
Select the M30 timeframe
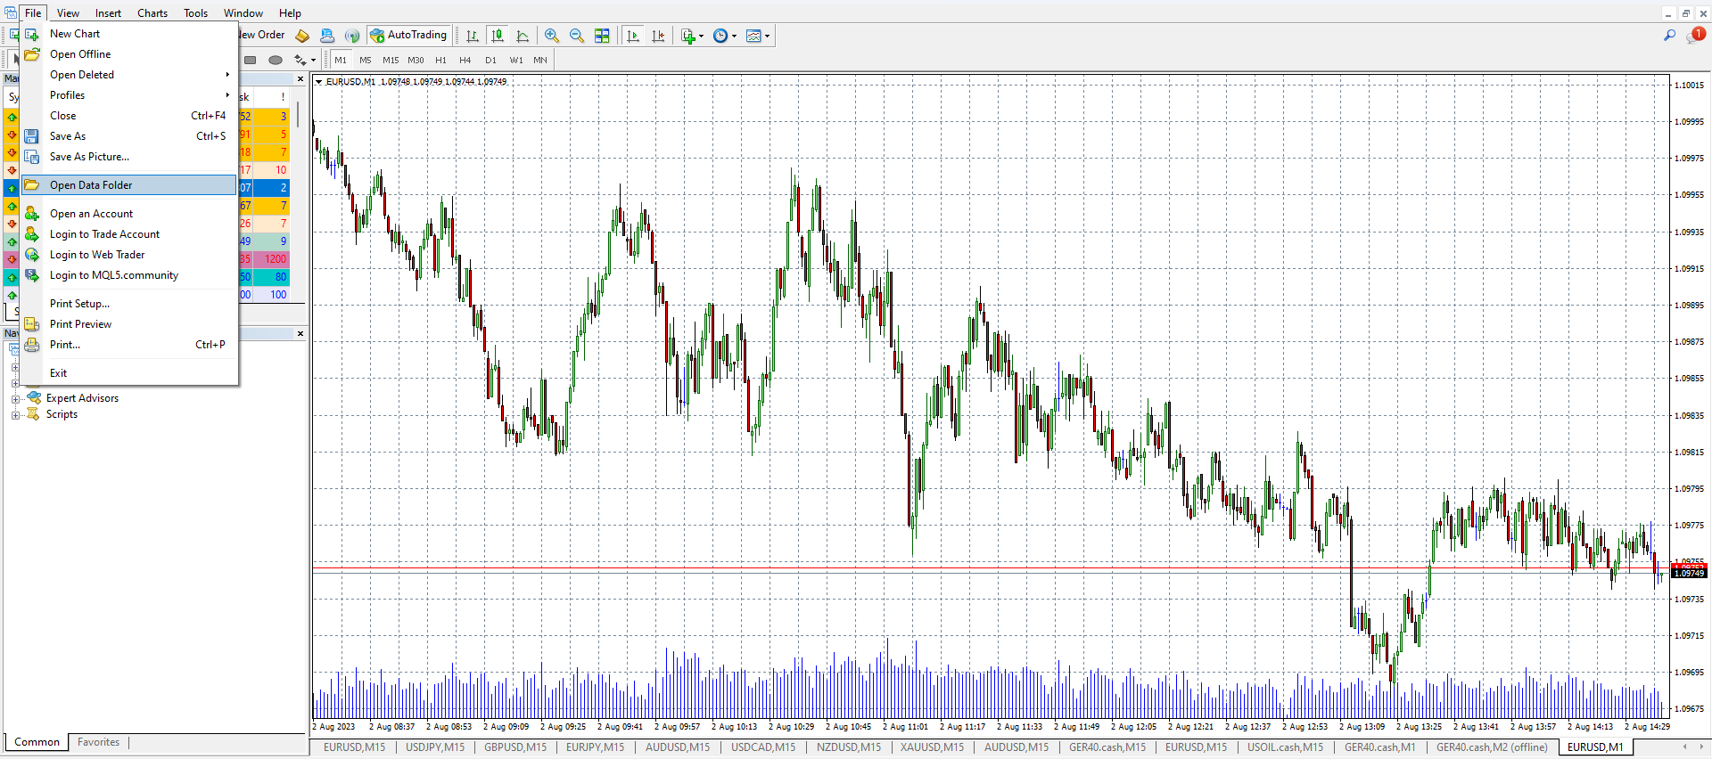(x=416, y=60)
